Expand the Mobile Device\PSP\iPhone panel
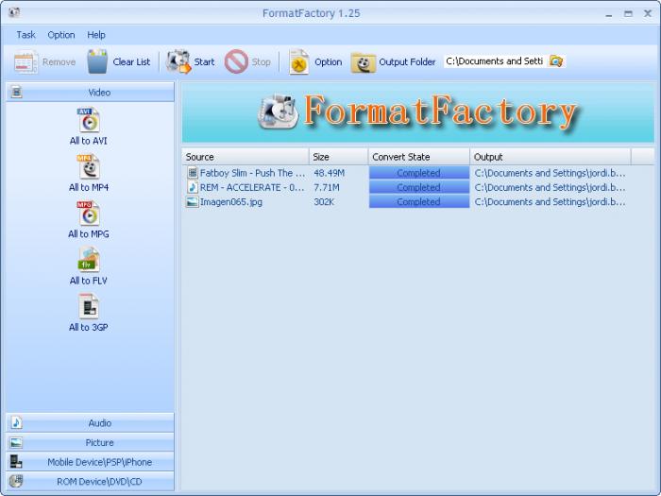This screenshot has height=496, width=661. coord(90,462)
